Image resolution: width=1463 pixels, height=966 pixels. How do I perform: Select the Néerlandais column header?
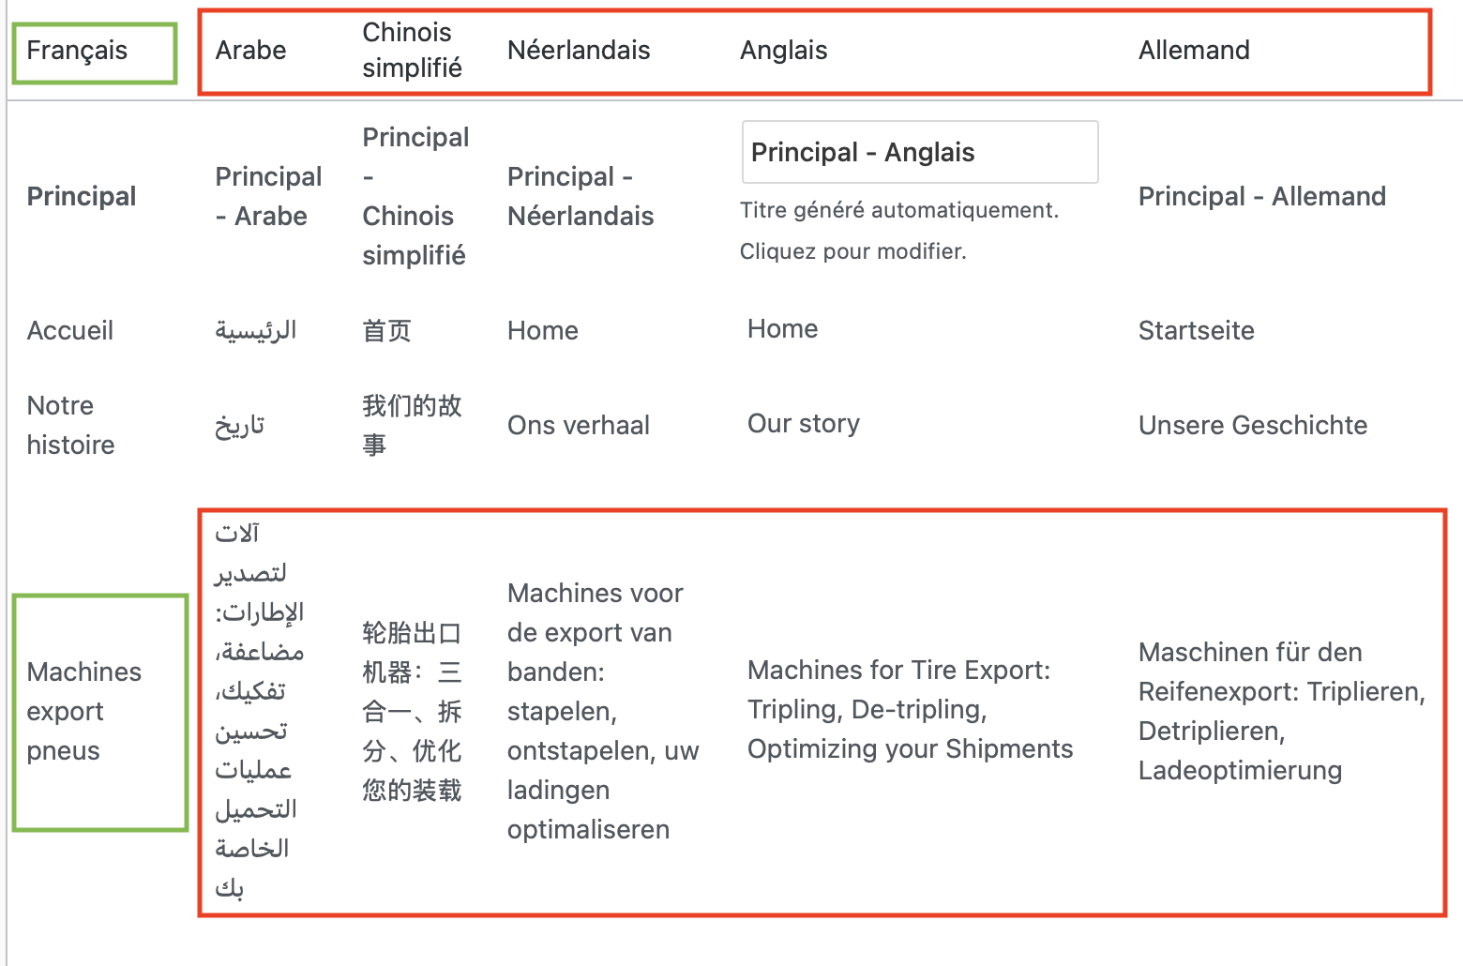coord(579,51)
